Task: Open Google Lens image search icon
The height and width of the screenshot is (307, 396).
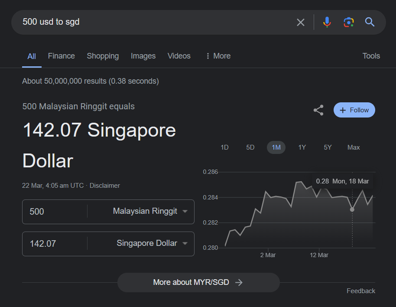Action: pyautogui.click(x=348, y=22)
